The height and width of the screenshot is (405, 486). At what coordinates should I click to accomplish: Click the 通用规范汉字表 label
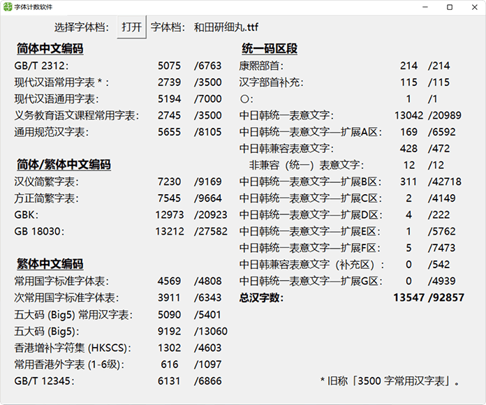coord(52,132)
